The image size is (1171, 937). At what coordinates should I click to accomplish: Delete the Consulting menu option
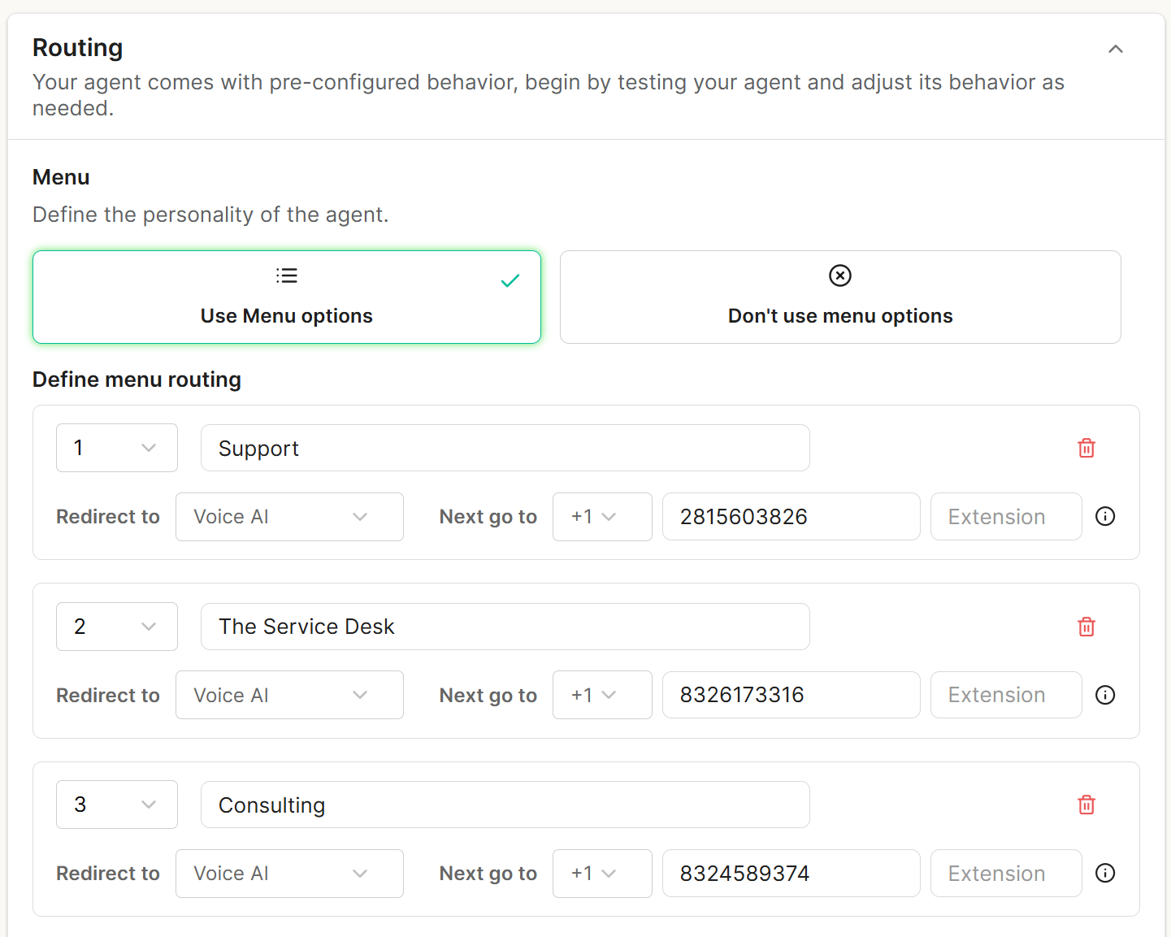coord(1086,805)
